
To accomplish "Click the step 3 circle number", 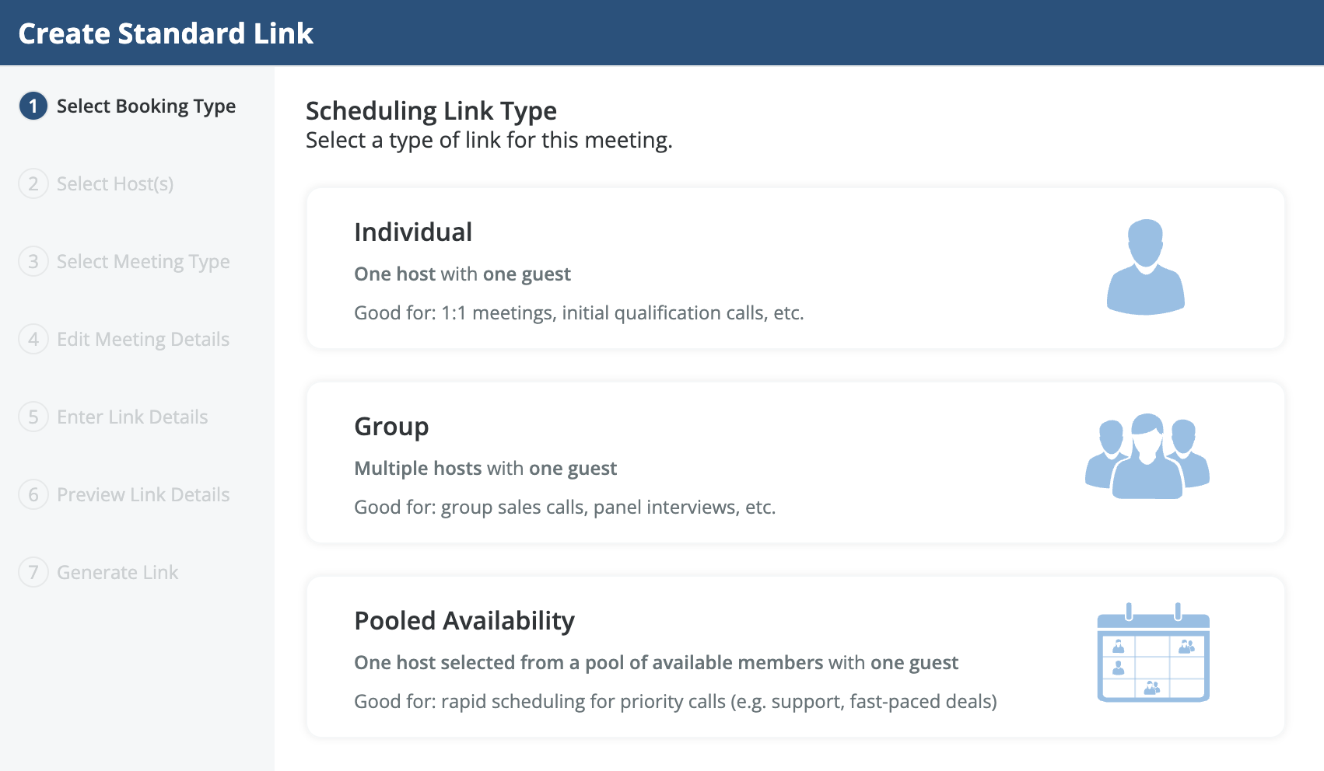I will 33,262.
